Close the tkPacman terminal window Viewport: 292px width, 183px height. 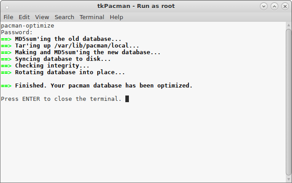(285, 7)
